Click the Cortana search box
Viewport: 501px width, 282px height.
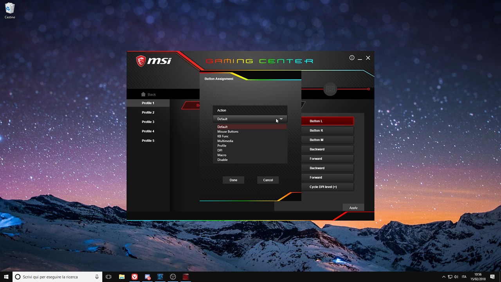coord(57,277)
